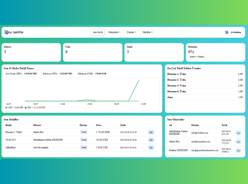248x184 pixels.
Task: Open customer Ahmet Bey with Aç
Action: pyautogui.click(x=238, y=142)
